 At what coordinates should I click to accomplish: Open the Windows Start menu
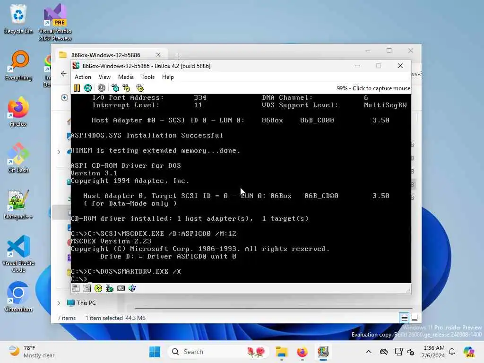155,352
